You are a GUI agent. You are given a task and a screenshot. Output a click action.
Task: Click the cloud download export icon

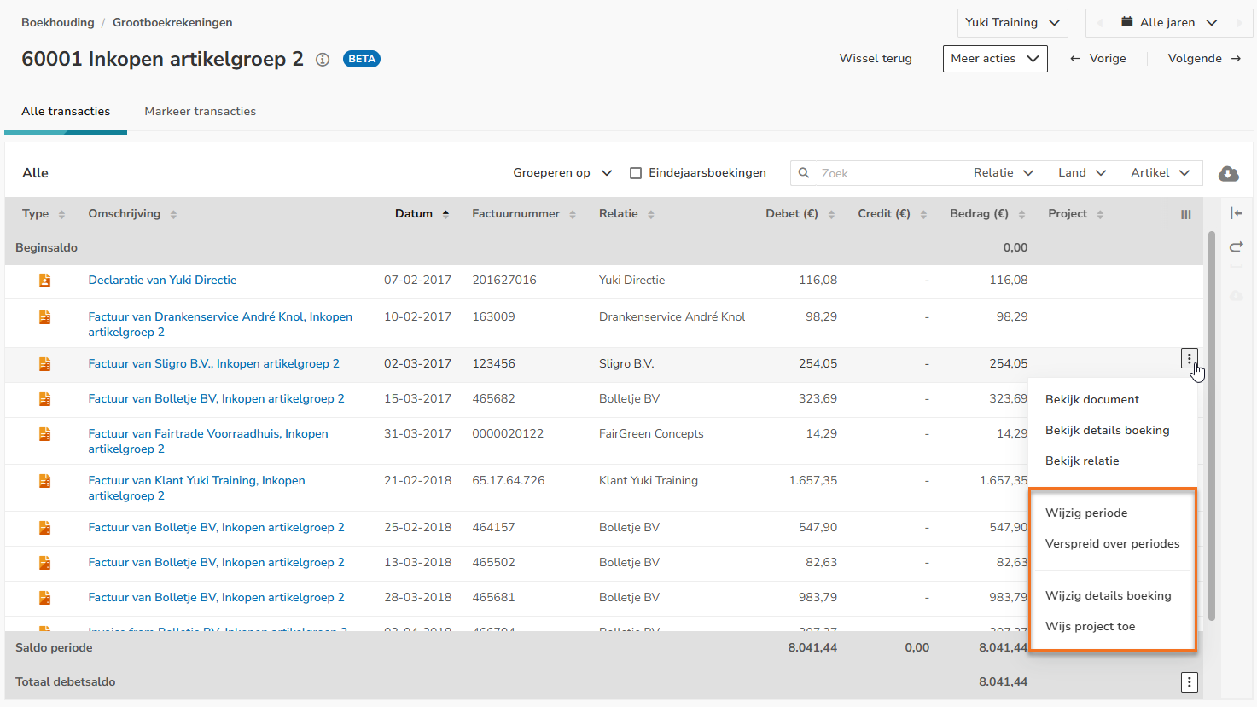tap(1229, 174)
